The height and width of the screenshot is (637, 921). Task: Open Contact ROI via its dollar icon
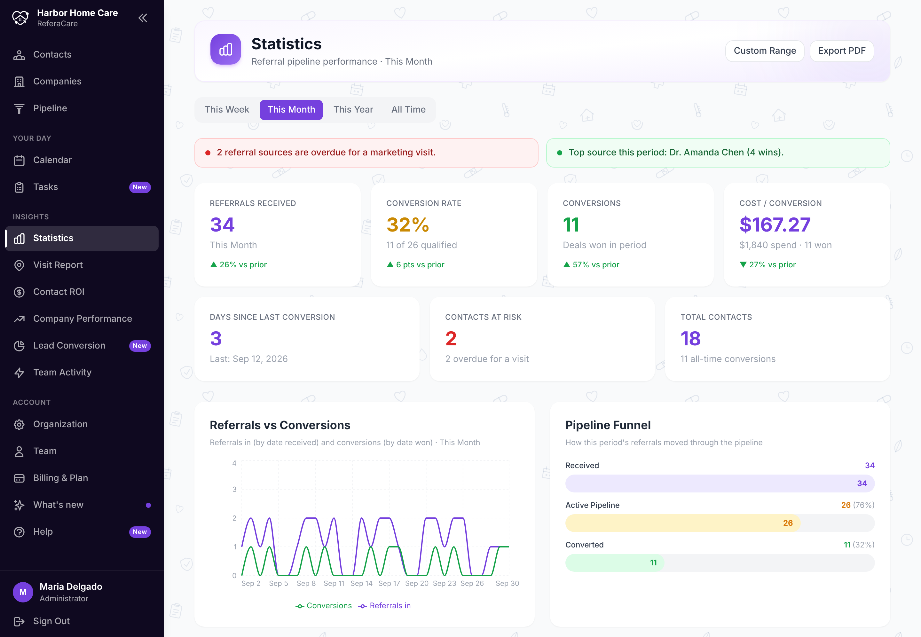19,292
